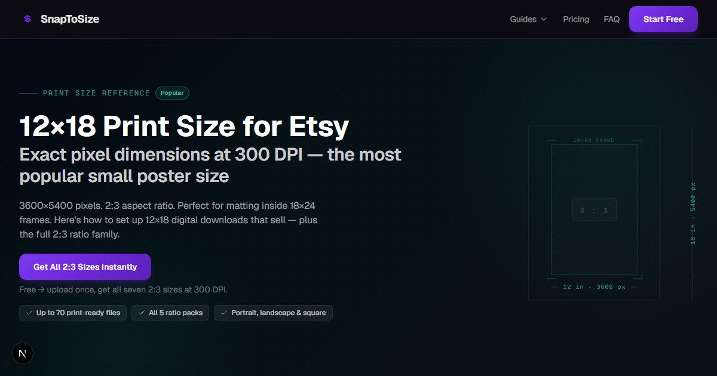Click the Exact pixel dimensions at 300 DPI subheading
The image size is (717, 376).
coord(210,165)
